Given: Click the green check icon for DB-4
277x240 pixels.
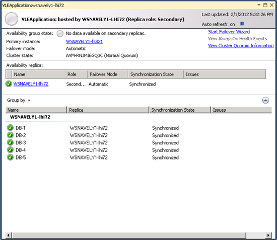Looking at the screenshot, I should (x=10, y=149).
